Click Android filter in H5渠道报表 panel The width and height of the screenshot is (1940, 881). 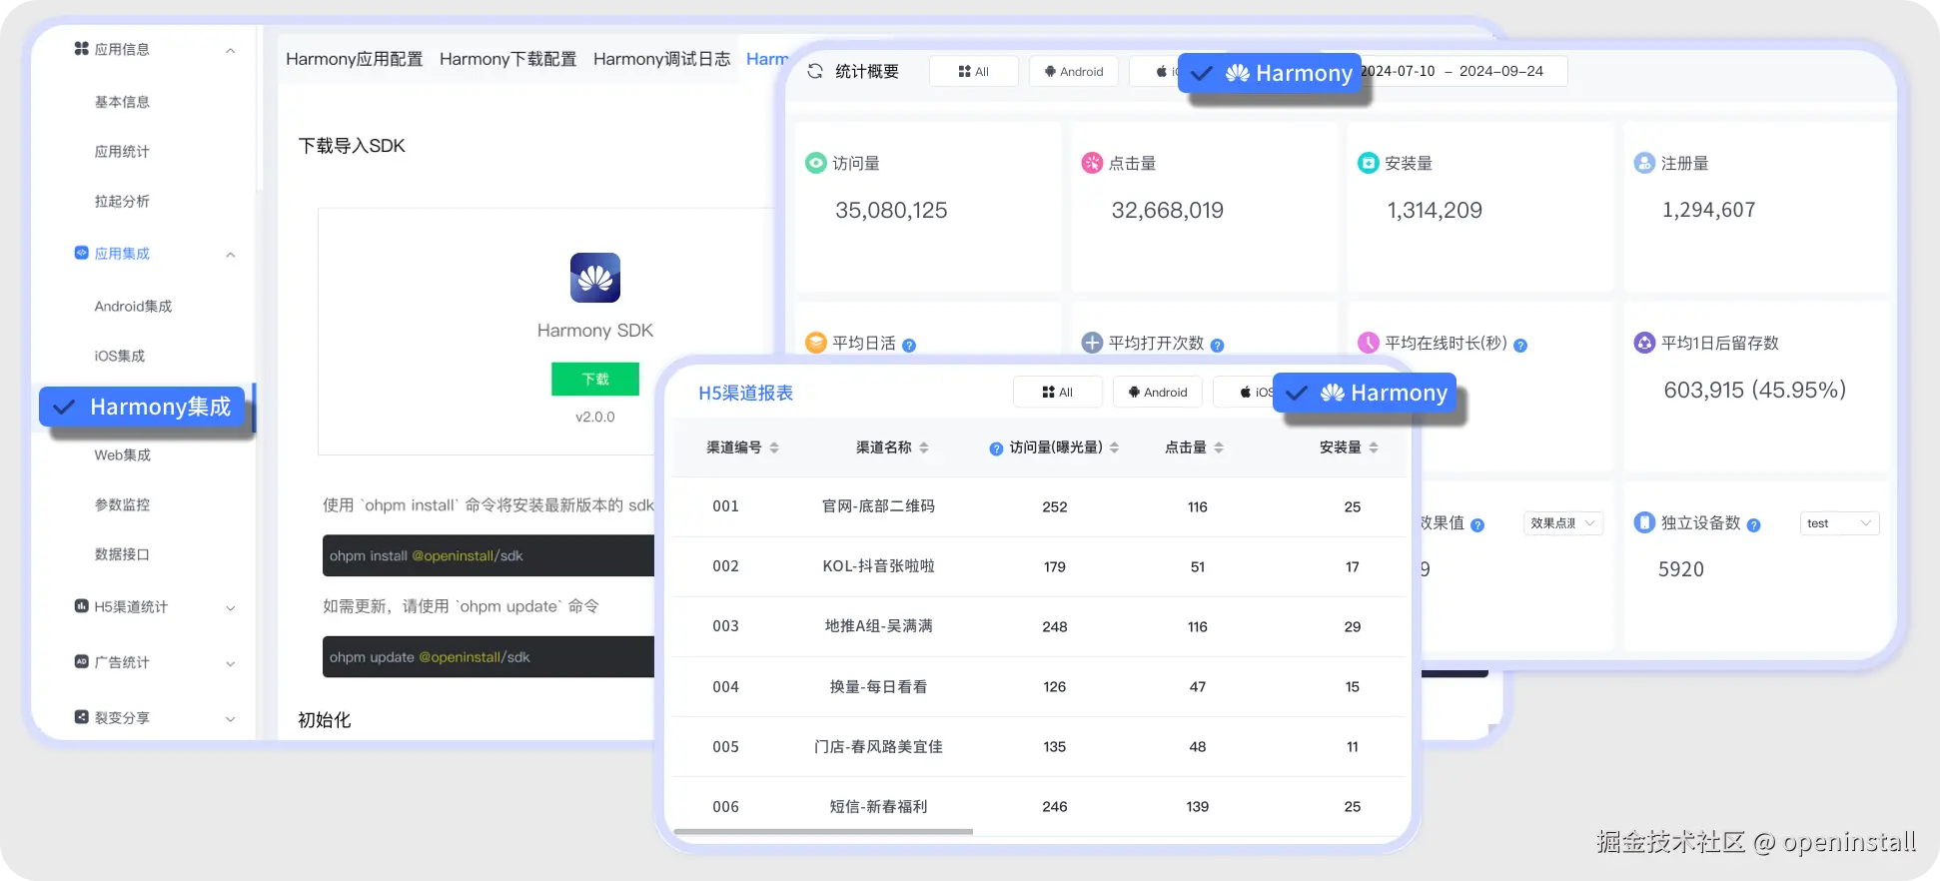1158,392
